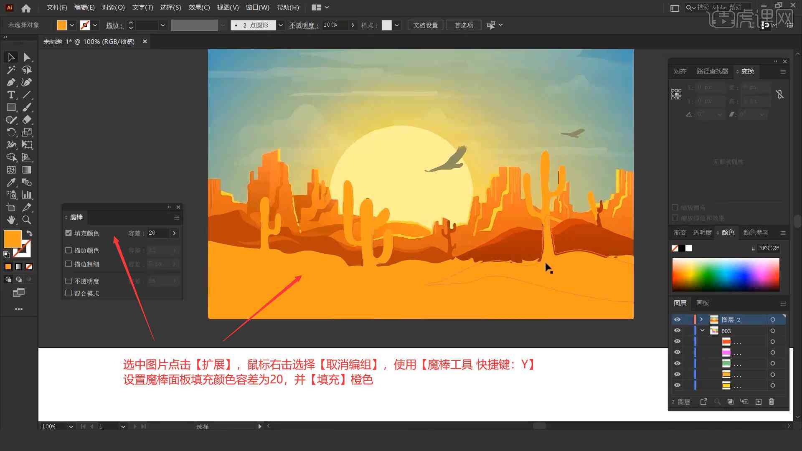802x451 pixels.
Task: Enable 描边颜色 option in Magic Wand
Action: 69,250
